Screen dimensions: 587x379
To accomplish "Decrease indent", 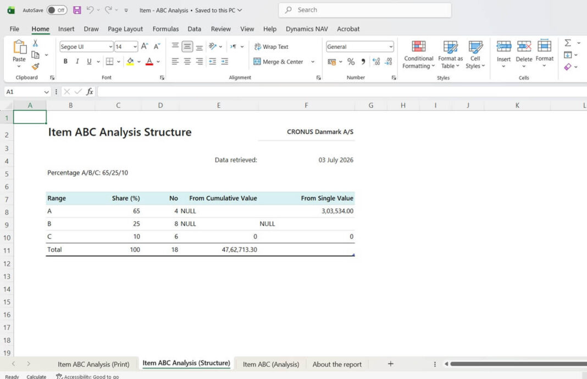I will click(212, 61).
